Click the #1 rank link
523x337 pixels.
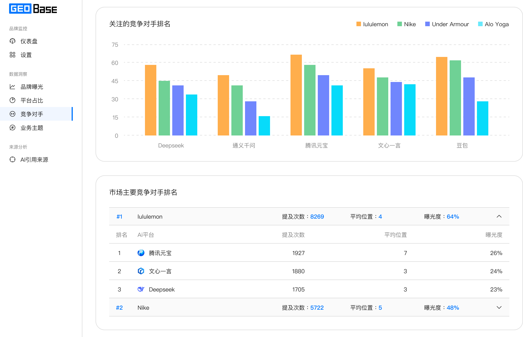point(119,217)
